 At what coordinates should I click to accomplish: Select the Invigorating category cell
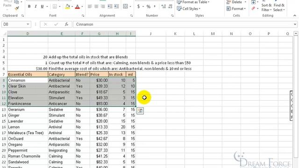pos(62,150)
